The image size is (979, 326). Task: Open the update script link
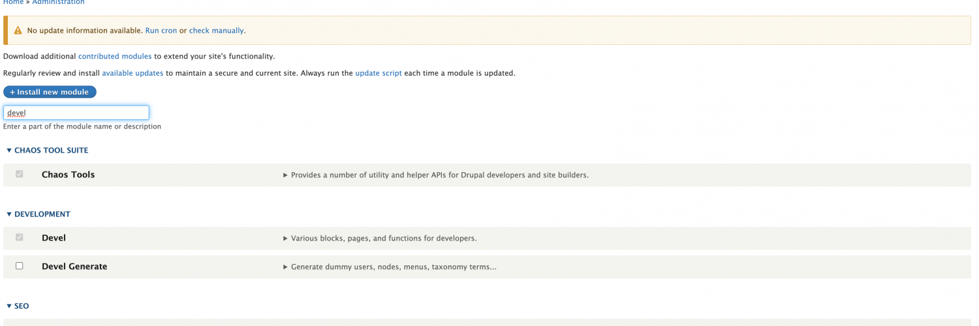tap(379, 74)
